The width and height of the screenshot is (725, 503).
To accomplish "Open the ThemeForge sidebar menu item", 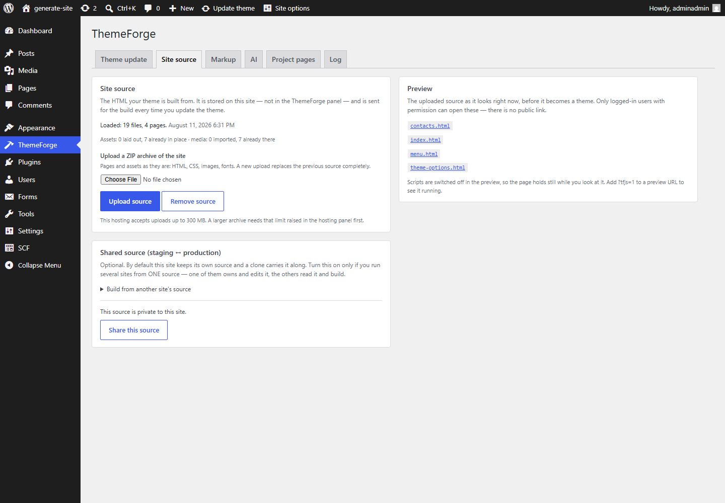I will click(40, 145).
